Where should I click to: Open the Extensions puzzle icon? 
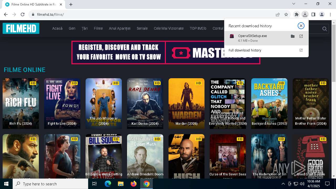coord(297,14)
